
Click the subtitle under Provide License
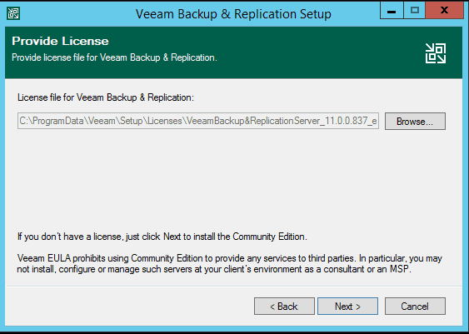(114, 57)
